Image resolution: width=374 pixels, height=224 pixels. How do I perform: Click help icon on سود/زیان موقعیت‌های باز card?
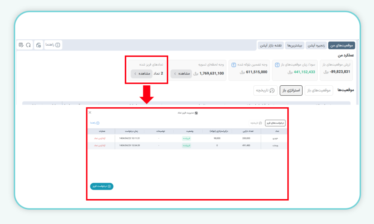coord(277,65)
